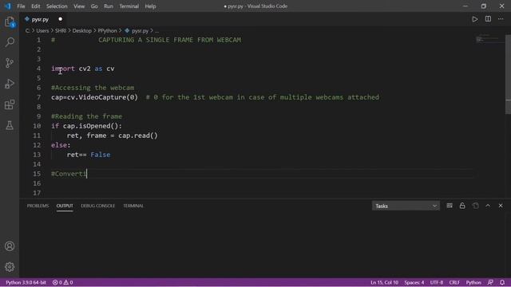Screen dimensions: 511x287
Task: Open the View menu
Action: pyautogui.click(x=79, y=6)
